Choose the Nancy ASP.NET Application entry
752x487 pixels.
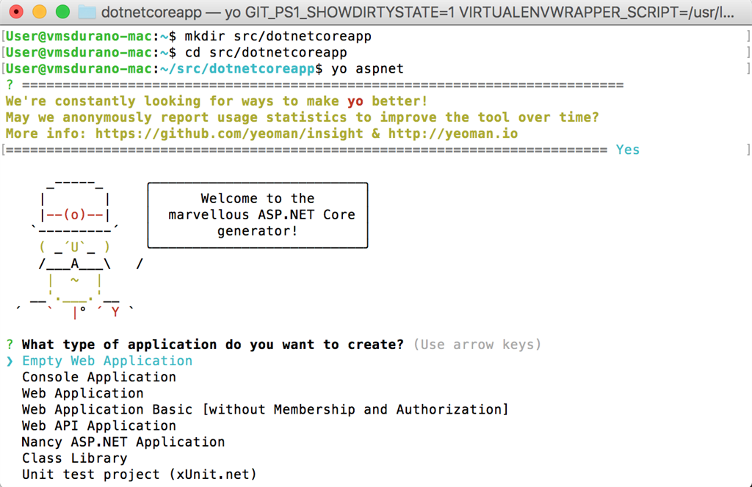point(123,442)
